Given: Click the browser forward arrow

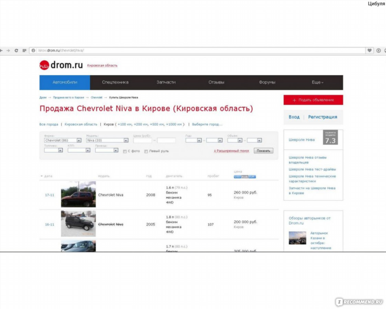Looking at the screenshot, I should point(8,50).
